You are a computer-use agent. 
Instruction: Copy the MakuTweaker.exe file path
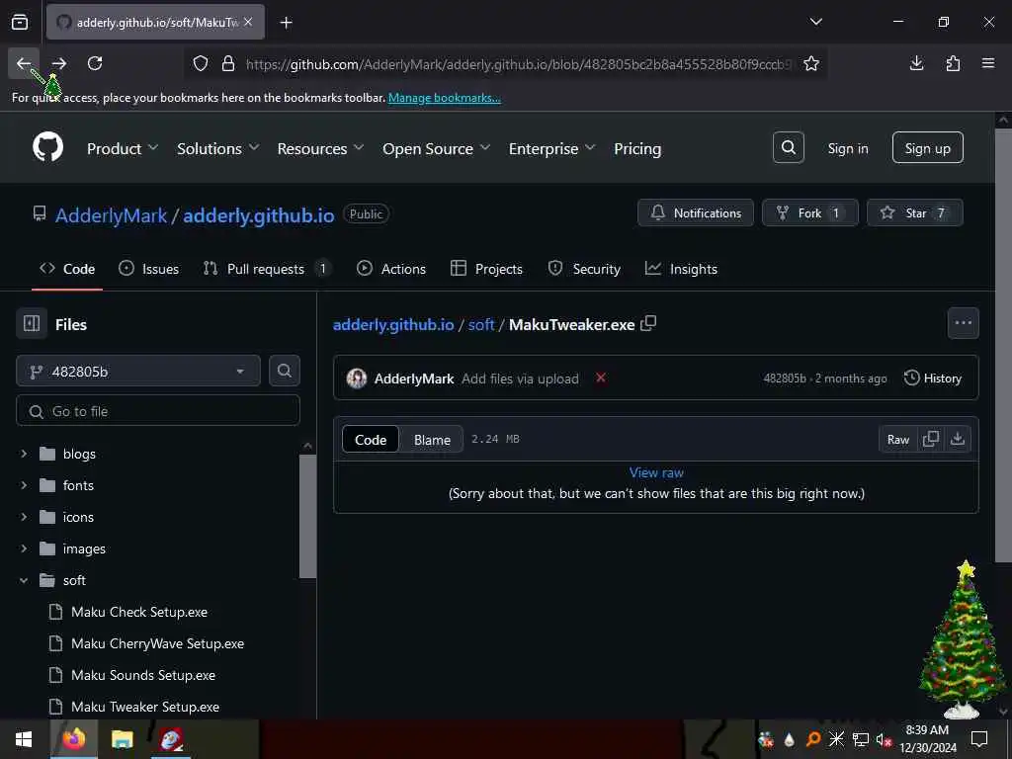click(x=648, y=323)
